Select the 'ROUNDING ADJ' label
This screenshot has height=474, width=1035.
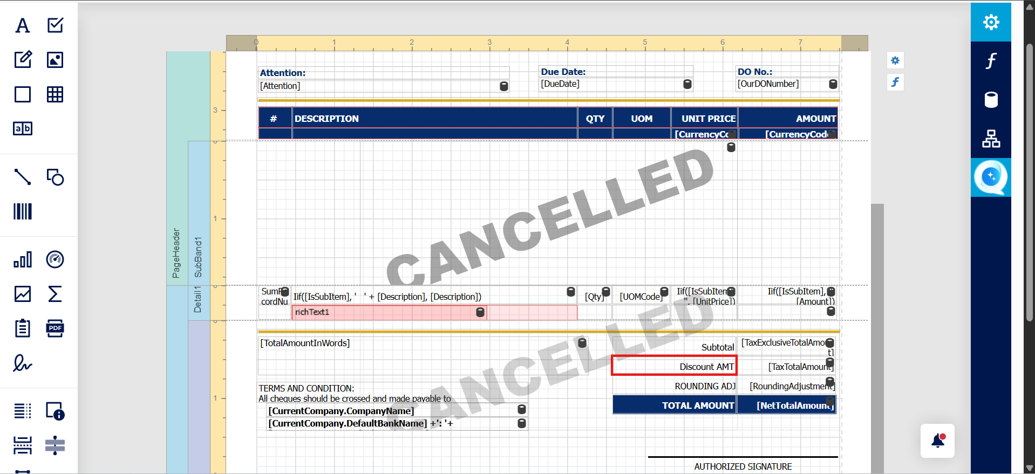click(x=675, y=386)
